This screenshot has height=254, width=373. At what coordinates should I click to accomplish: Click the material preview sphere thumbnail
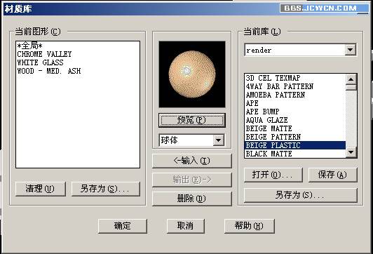pos(192,74)
